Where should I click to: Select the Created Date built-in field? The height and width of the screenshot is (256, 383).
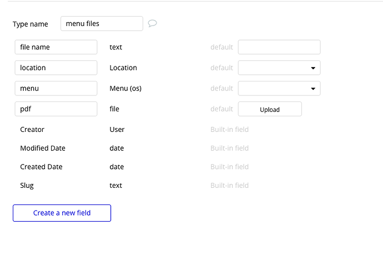[41, 167]
